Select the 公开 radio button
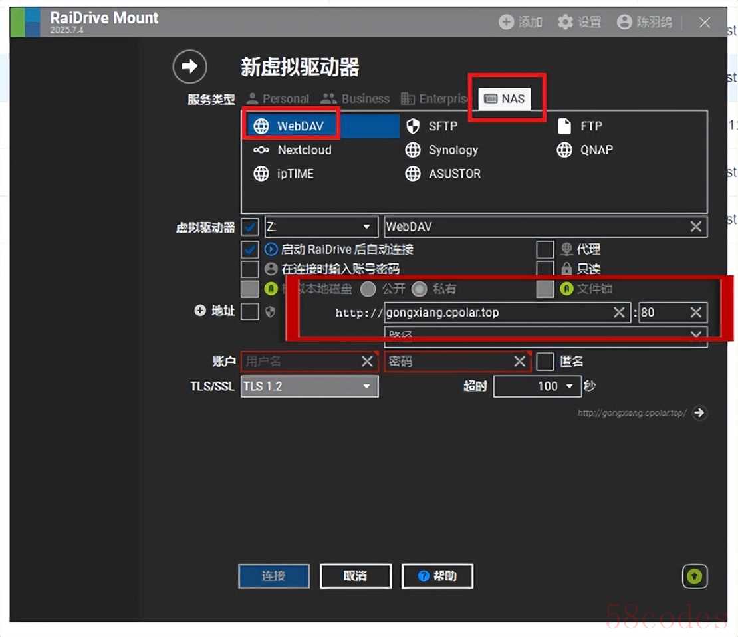 click(x=368, y=289)
